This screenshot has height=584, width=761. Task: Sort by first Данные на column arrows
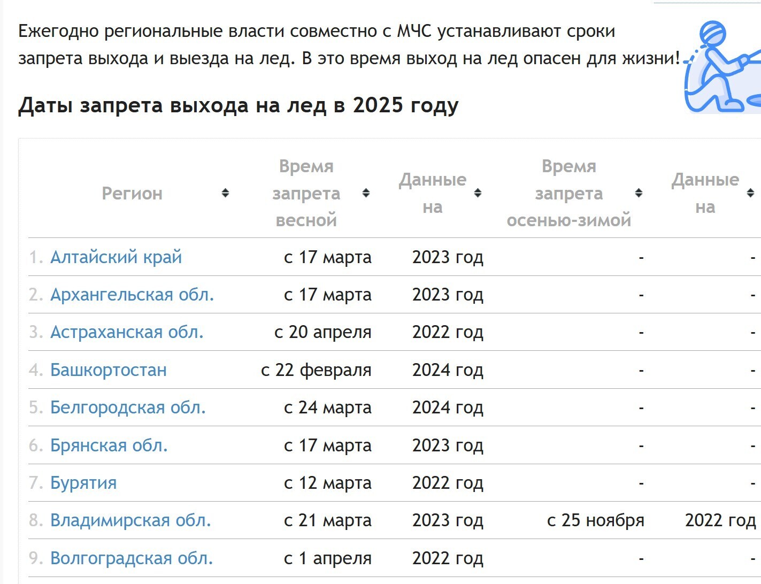(x=478, y=193)
